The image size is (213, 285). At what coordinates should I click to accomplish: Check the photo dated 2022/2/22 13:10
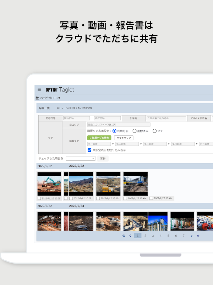[x=98, y=198]
